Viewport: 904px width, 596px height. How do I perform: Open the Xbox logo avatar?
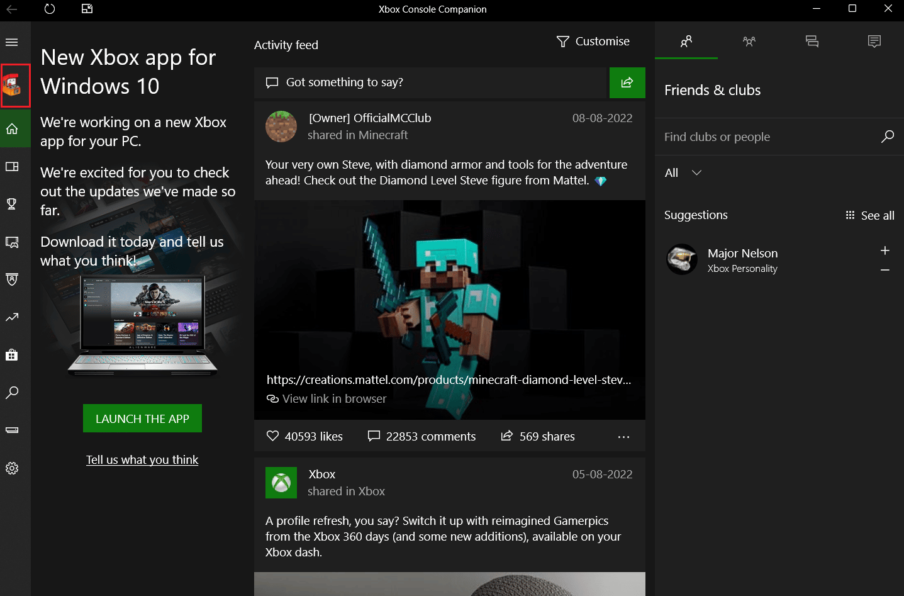pos(281,483)
